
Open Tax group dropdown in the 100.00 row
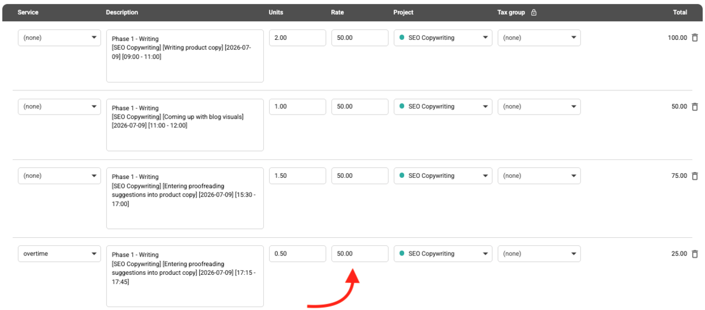(x=539, y=38)
